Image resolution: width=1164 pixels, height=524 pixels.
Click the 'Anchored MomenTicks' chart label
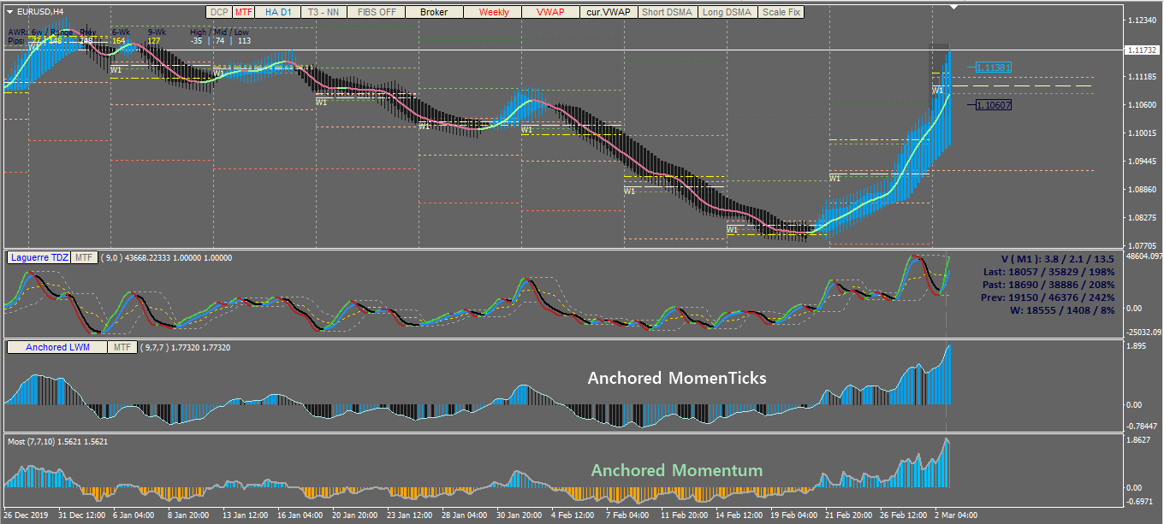pos(676,377)
